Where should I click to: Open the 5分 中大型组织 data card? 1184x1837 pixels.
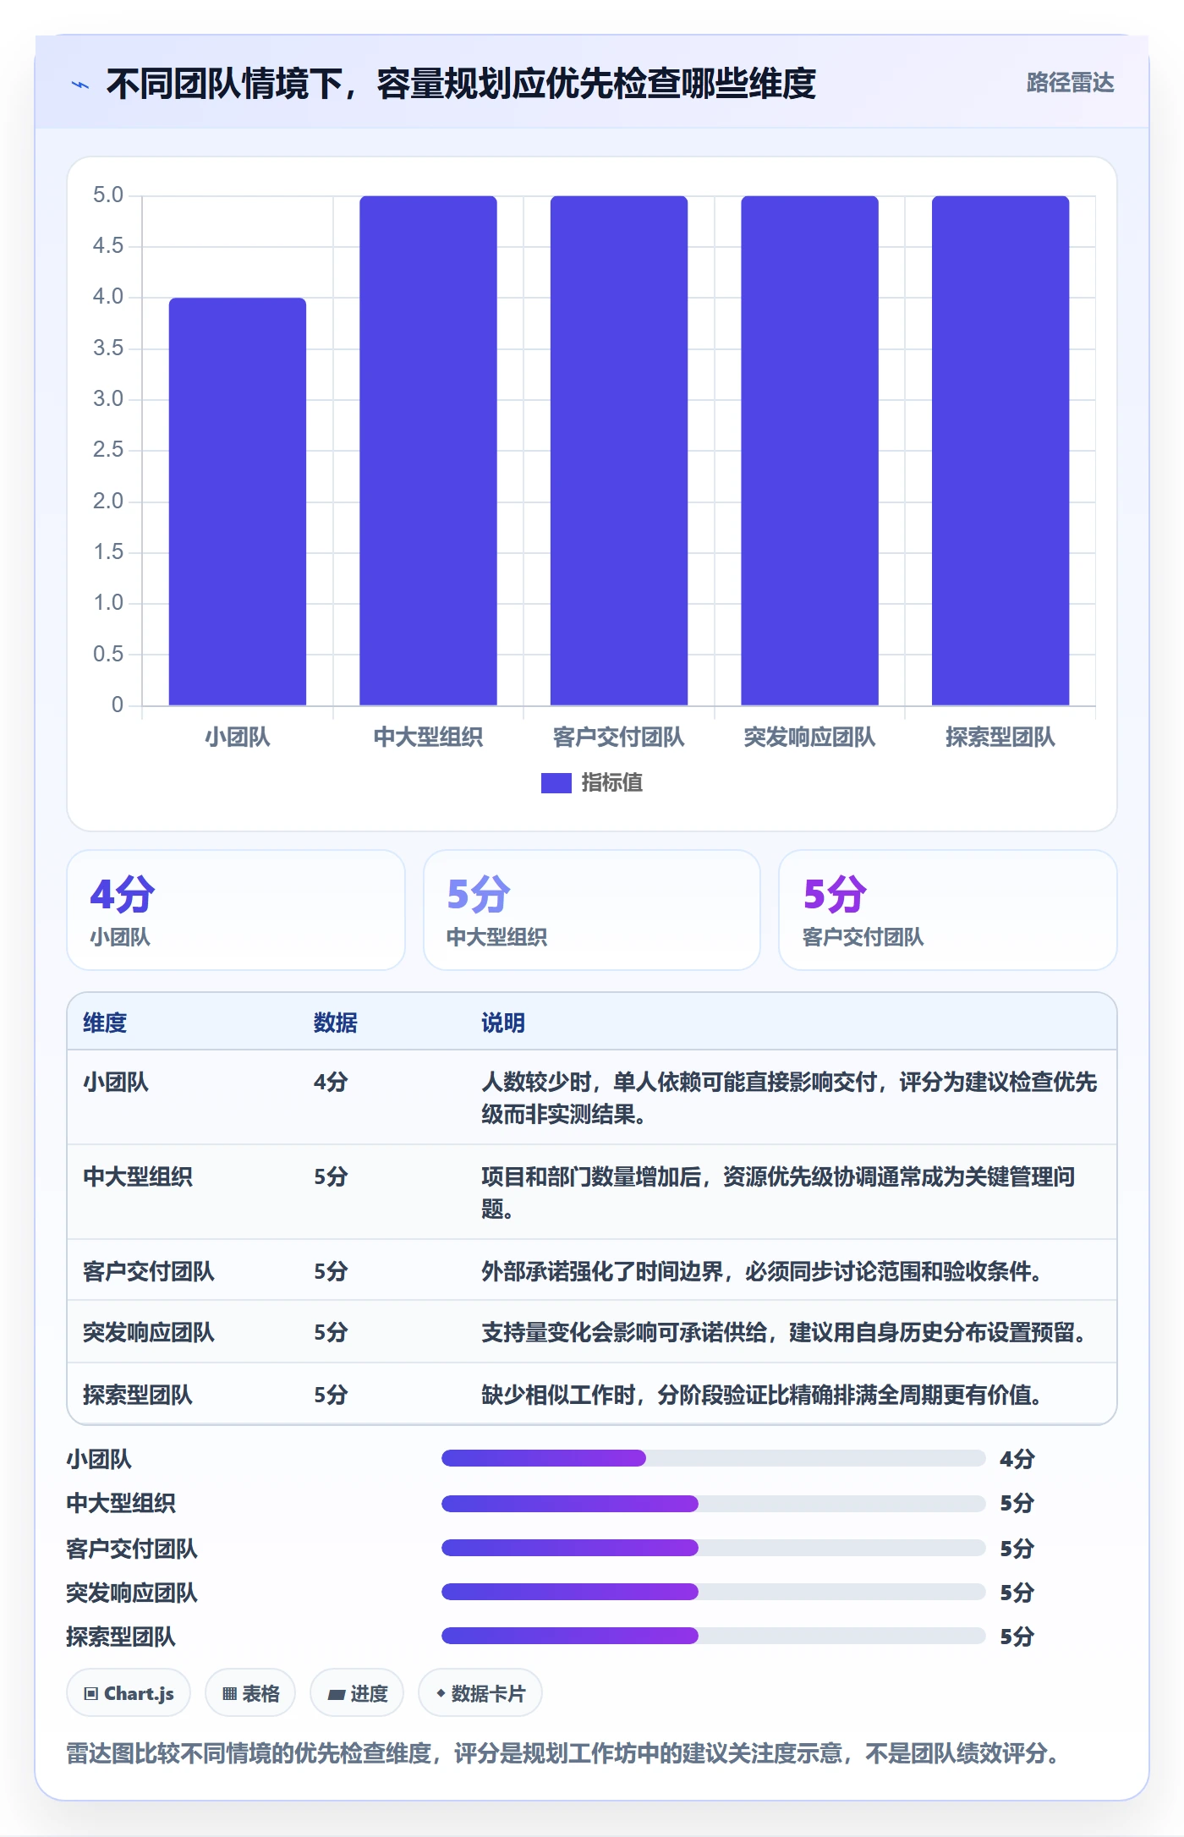(592, 910)
